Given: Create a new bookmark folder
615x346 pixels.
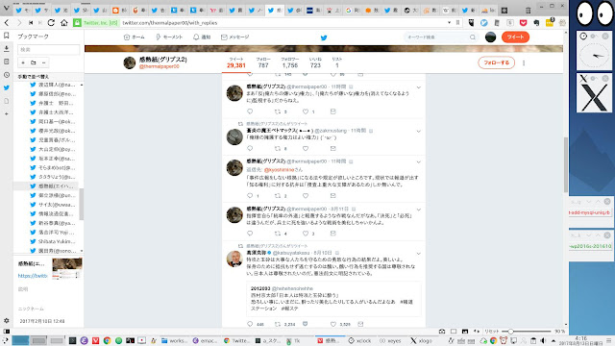Looking at the screenshot, I should (x=34, y=62).
